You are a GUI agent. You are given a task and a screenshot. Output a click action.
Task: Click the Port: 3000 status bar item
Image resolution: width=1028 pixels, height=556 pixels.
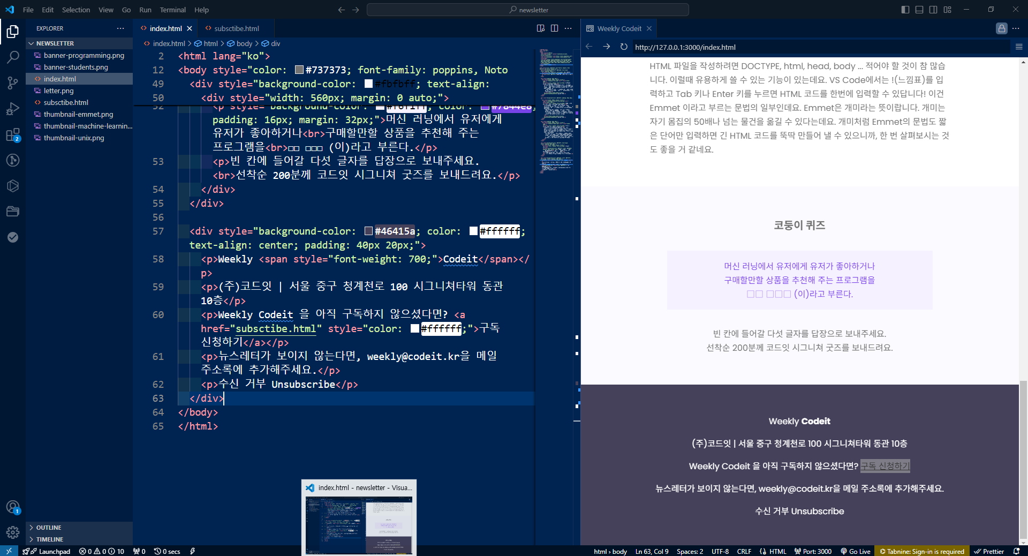pos(813,551)
